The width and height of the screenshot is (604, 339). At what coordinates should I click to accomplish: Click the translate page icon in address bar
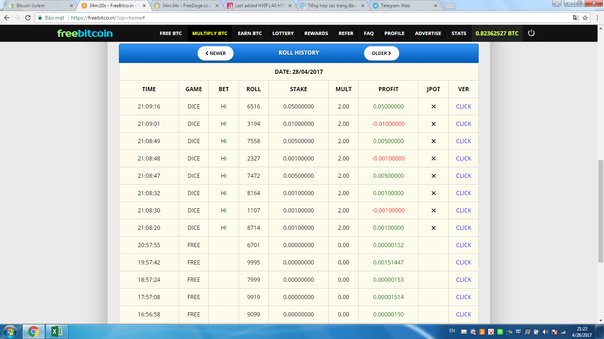pyautogui.click(x=575, y=18)
